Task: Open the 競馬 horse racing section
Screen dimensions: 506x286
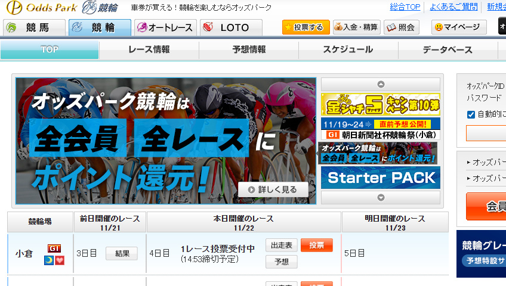Action: coord(34,27)
